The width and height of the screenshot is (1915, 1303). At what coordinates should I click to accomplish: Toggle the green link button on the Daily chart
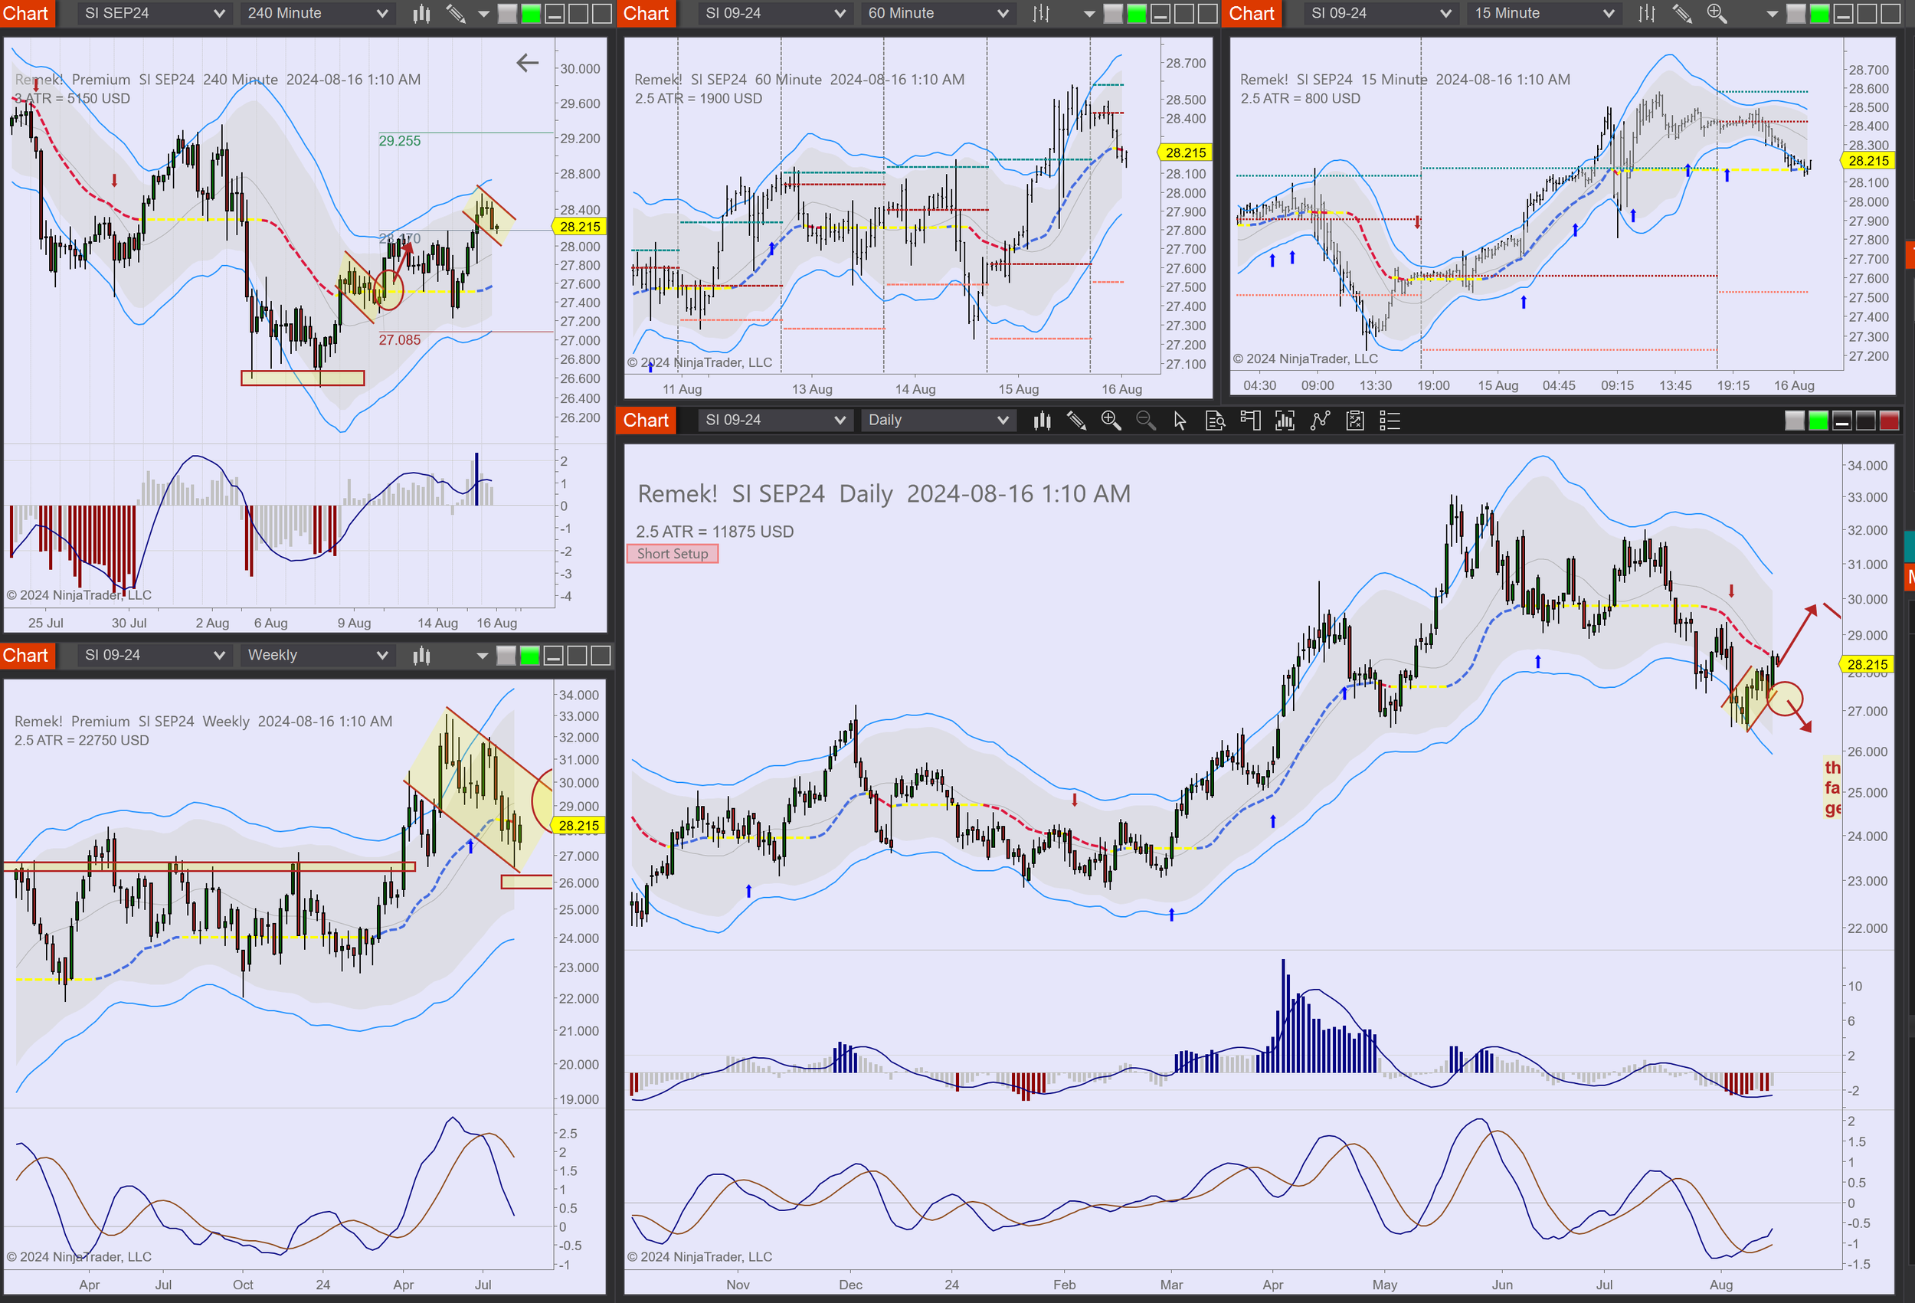[1818, 421]
